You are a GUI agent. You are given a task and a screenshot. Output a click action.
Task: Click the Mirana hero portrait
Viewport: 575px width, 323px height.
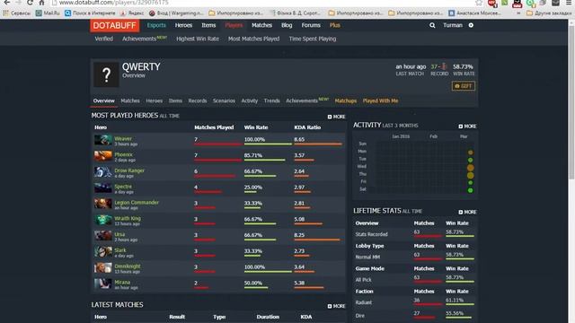[103, 284]
